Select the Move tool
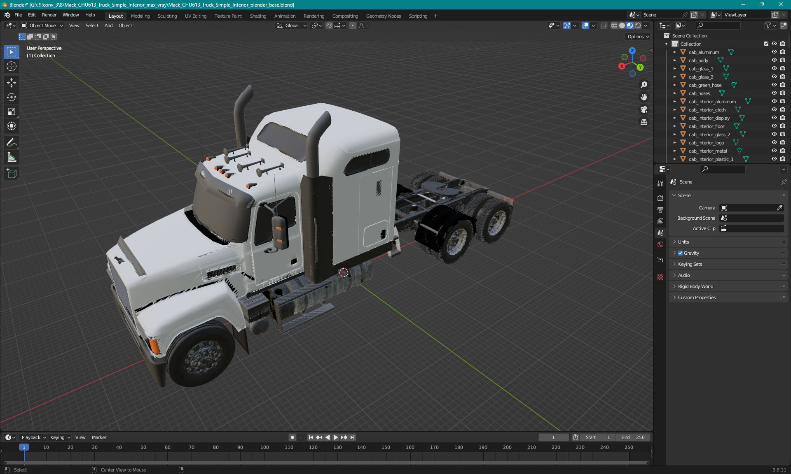The image size is (791, 474). pos(12,83)
